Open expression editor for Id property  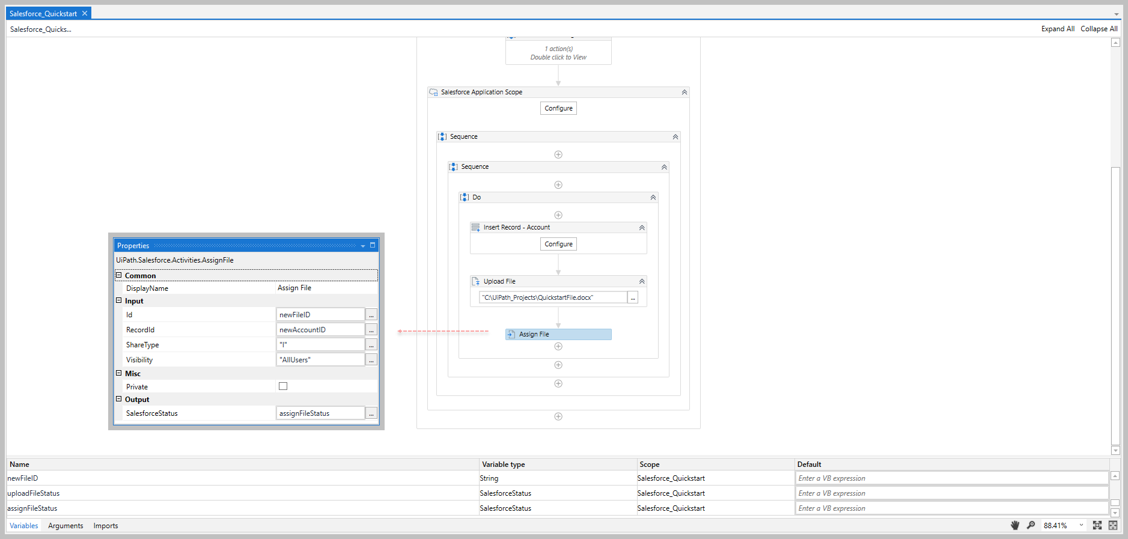coord(371,315)
